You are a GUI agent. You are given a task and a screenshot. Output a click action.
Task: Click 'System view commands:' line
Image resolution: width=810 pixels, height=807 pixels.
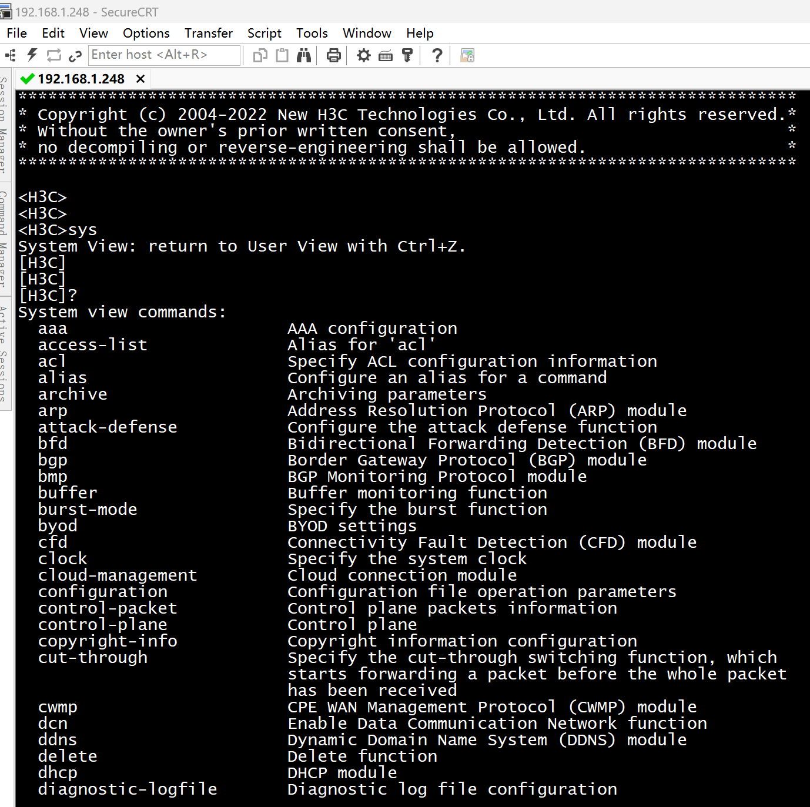pyautogui.click(x=122, y=312)
